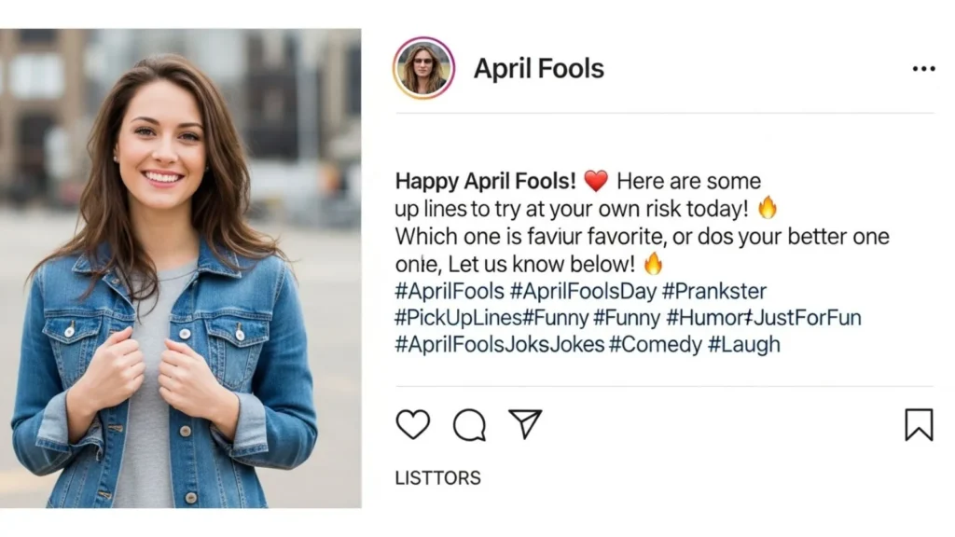Open post options via the three-dot icon
This screenshot has height=537, width=955.
(923, 68)
